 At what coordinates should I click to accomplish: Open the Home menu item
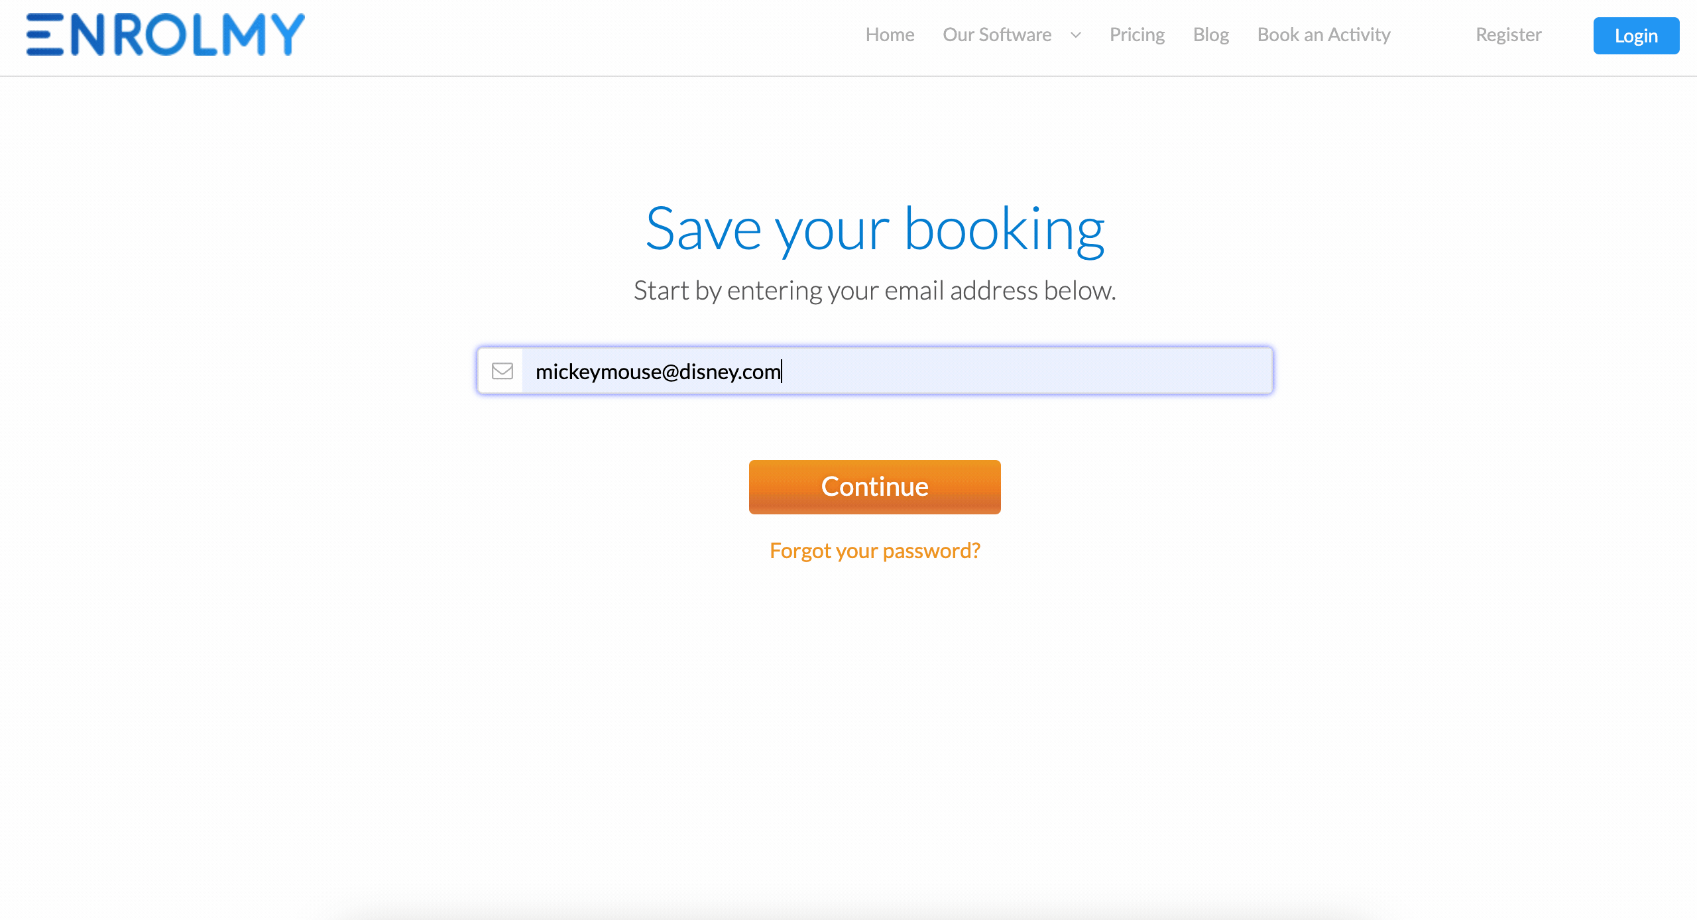[x=890, y=34]
